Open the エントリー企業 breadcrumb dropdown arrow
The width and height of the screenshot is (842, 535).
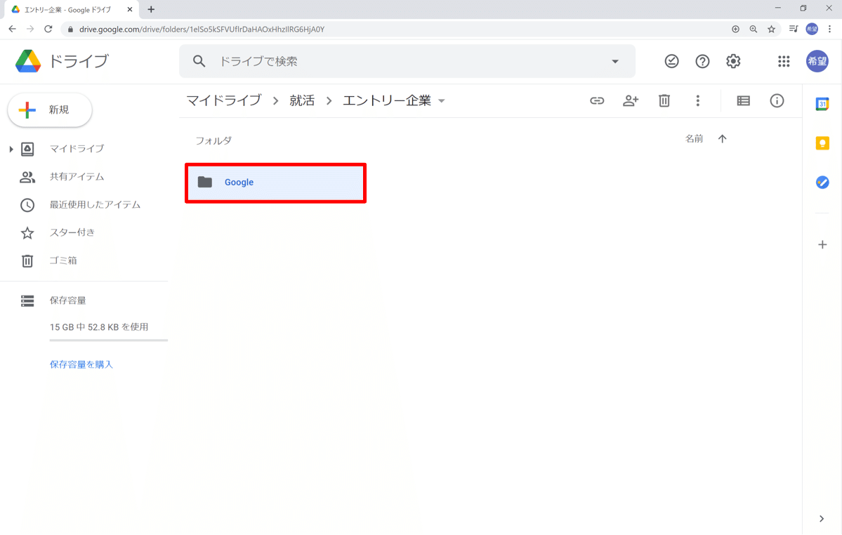tap(442, 100)
